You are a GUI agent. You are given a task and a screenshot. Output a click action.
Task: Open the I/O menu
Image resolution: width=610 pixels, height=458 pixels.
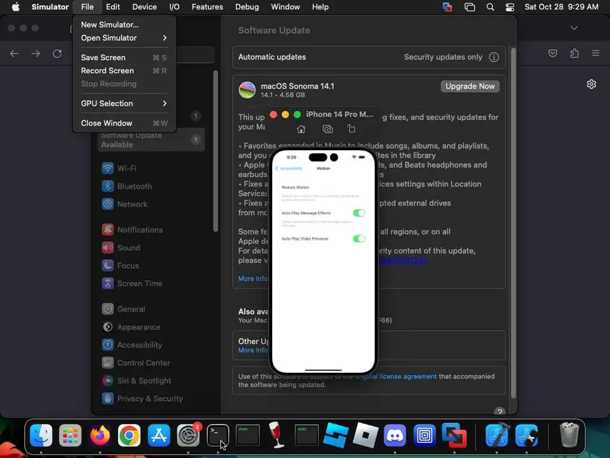175,7
